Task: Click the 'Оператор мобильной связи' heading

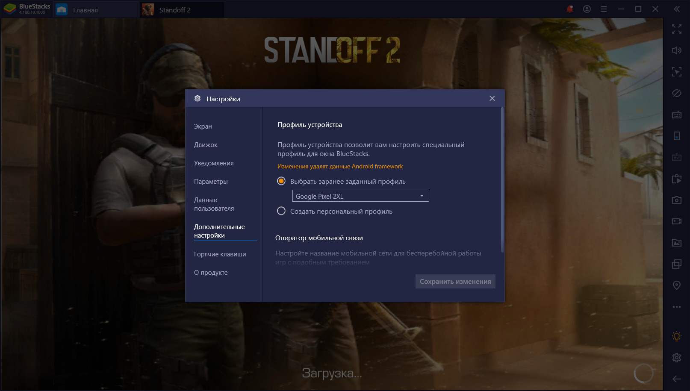Action: pyautogui.click(x=319, y=238)
